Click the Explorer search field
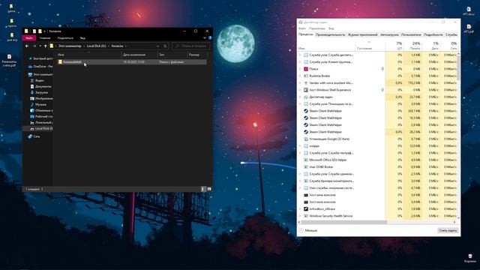Viewport: 480px width, 270px height. (191, 46)
